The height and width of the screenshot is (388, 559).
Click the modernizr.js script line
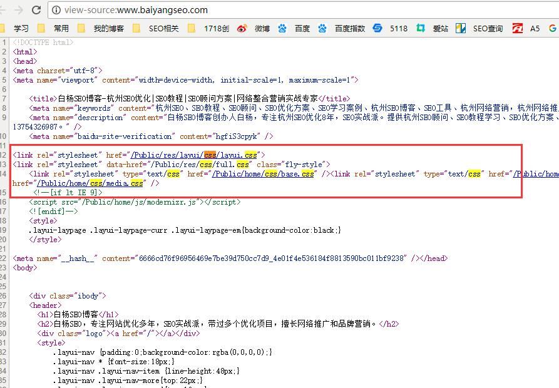pyautogui.click(x=135, y=202)
